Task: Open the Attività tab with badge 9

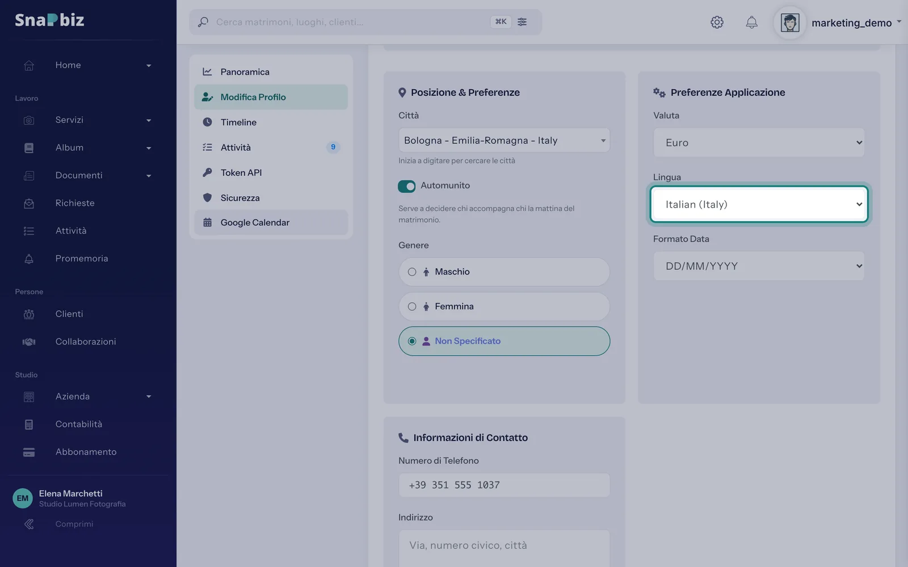Action: pos(271,147)
